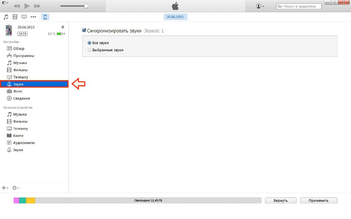
Task: Click the rewind playback button
Action: click(17, 6)
